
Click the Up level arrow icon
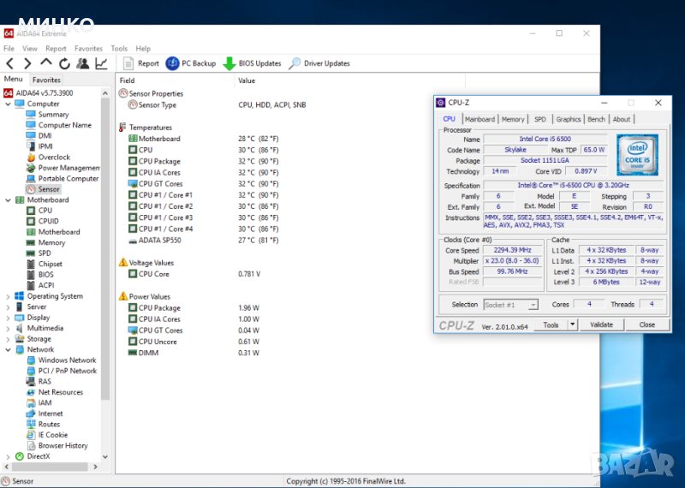click(x=45, y=63)
